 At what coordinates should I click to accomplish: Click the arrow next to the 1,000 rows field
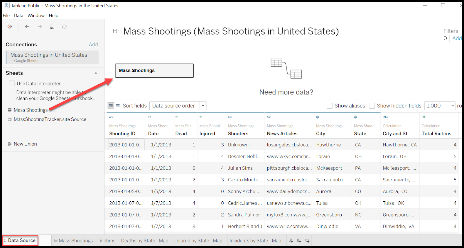click(x=453, y=106)
